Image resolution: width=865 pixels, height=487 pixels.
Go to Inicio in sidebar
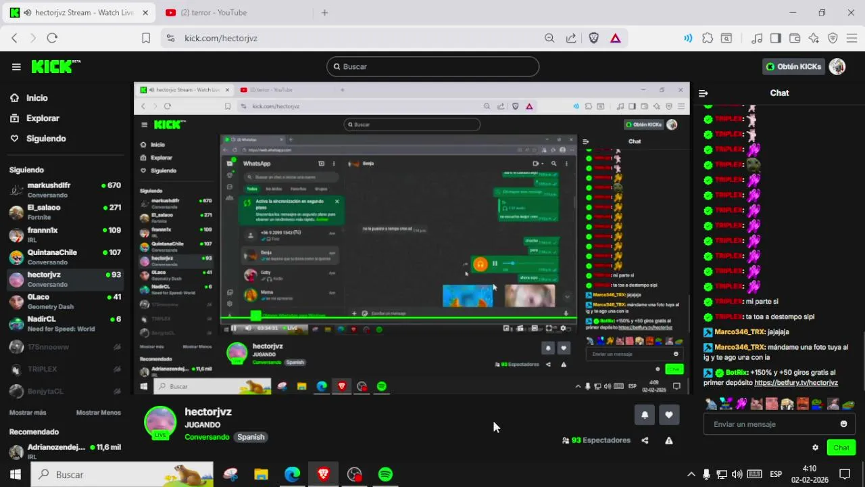[37, 98]
